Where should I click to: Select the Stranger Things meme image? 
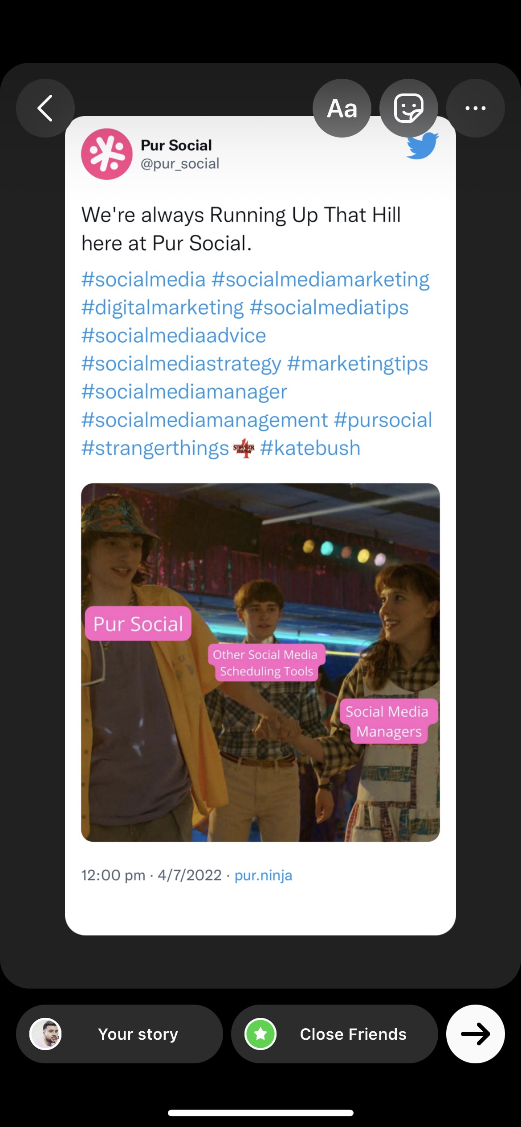coord(260,662)
